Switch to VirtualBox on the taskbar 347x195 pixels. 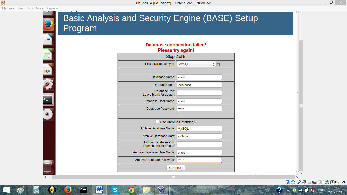pyautogui.click(x=161, y=190)
